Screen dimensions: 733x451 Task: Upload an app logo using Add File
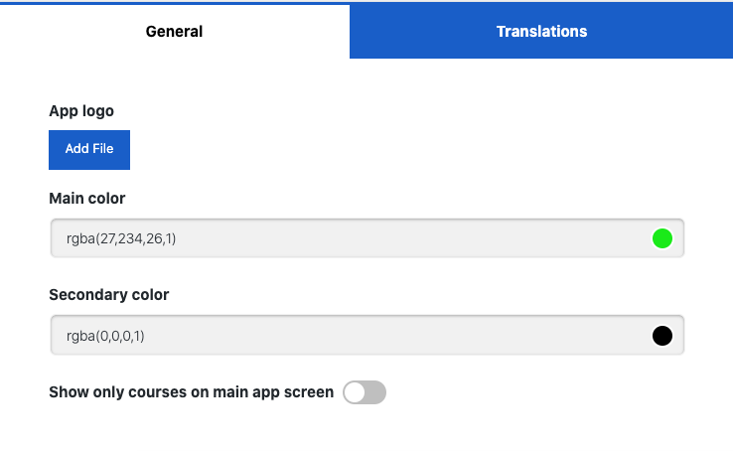click(89, 149)
